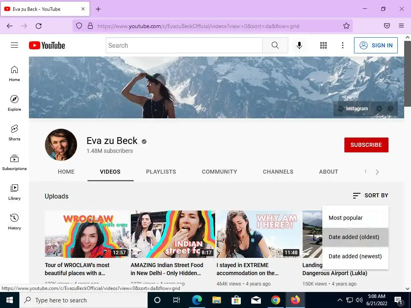This screenshot has height=308, width=411.
Task: Open YouTube settings three-dot menu
Action: 343,45
